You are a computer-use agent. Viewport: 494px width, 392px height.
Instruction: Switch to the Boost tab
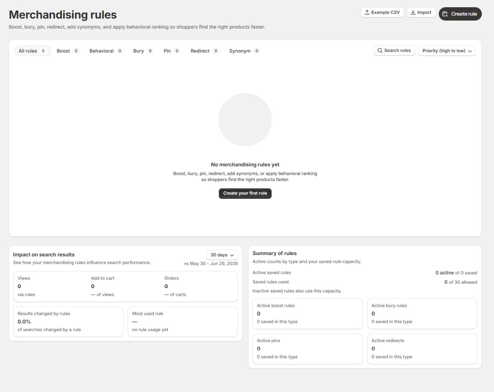68,51
